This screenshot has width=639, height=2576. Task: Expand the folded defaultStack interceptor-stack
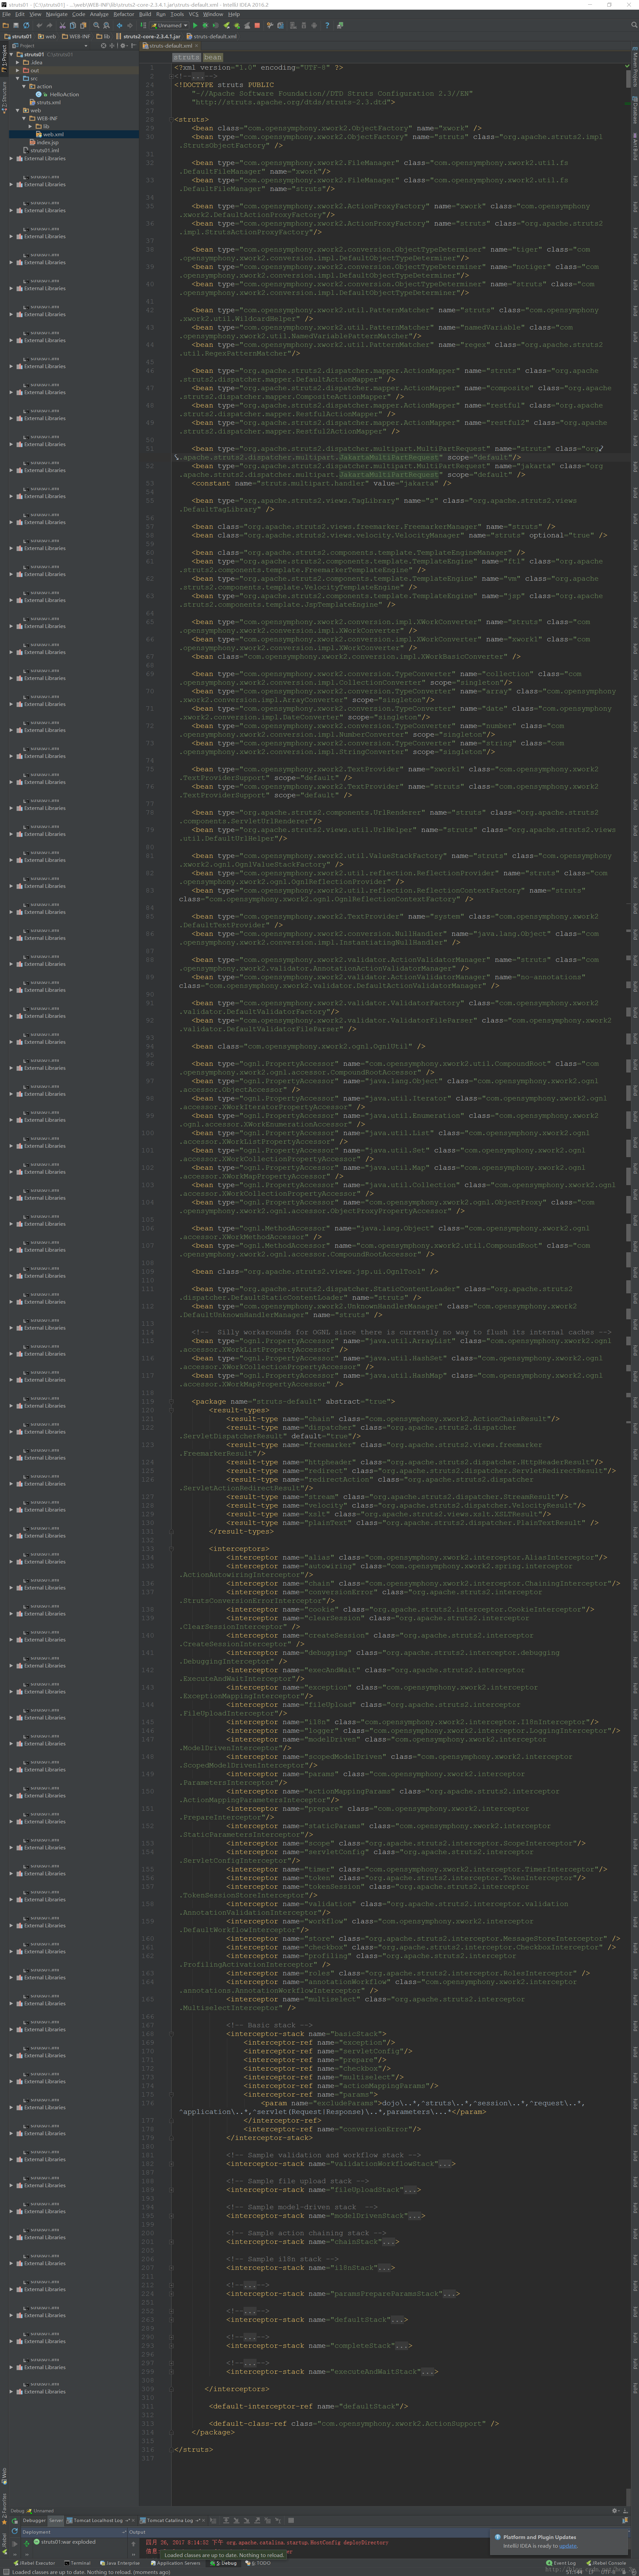click(x=397, y=2320)
